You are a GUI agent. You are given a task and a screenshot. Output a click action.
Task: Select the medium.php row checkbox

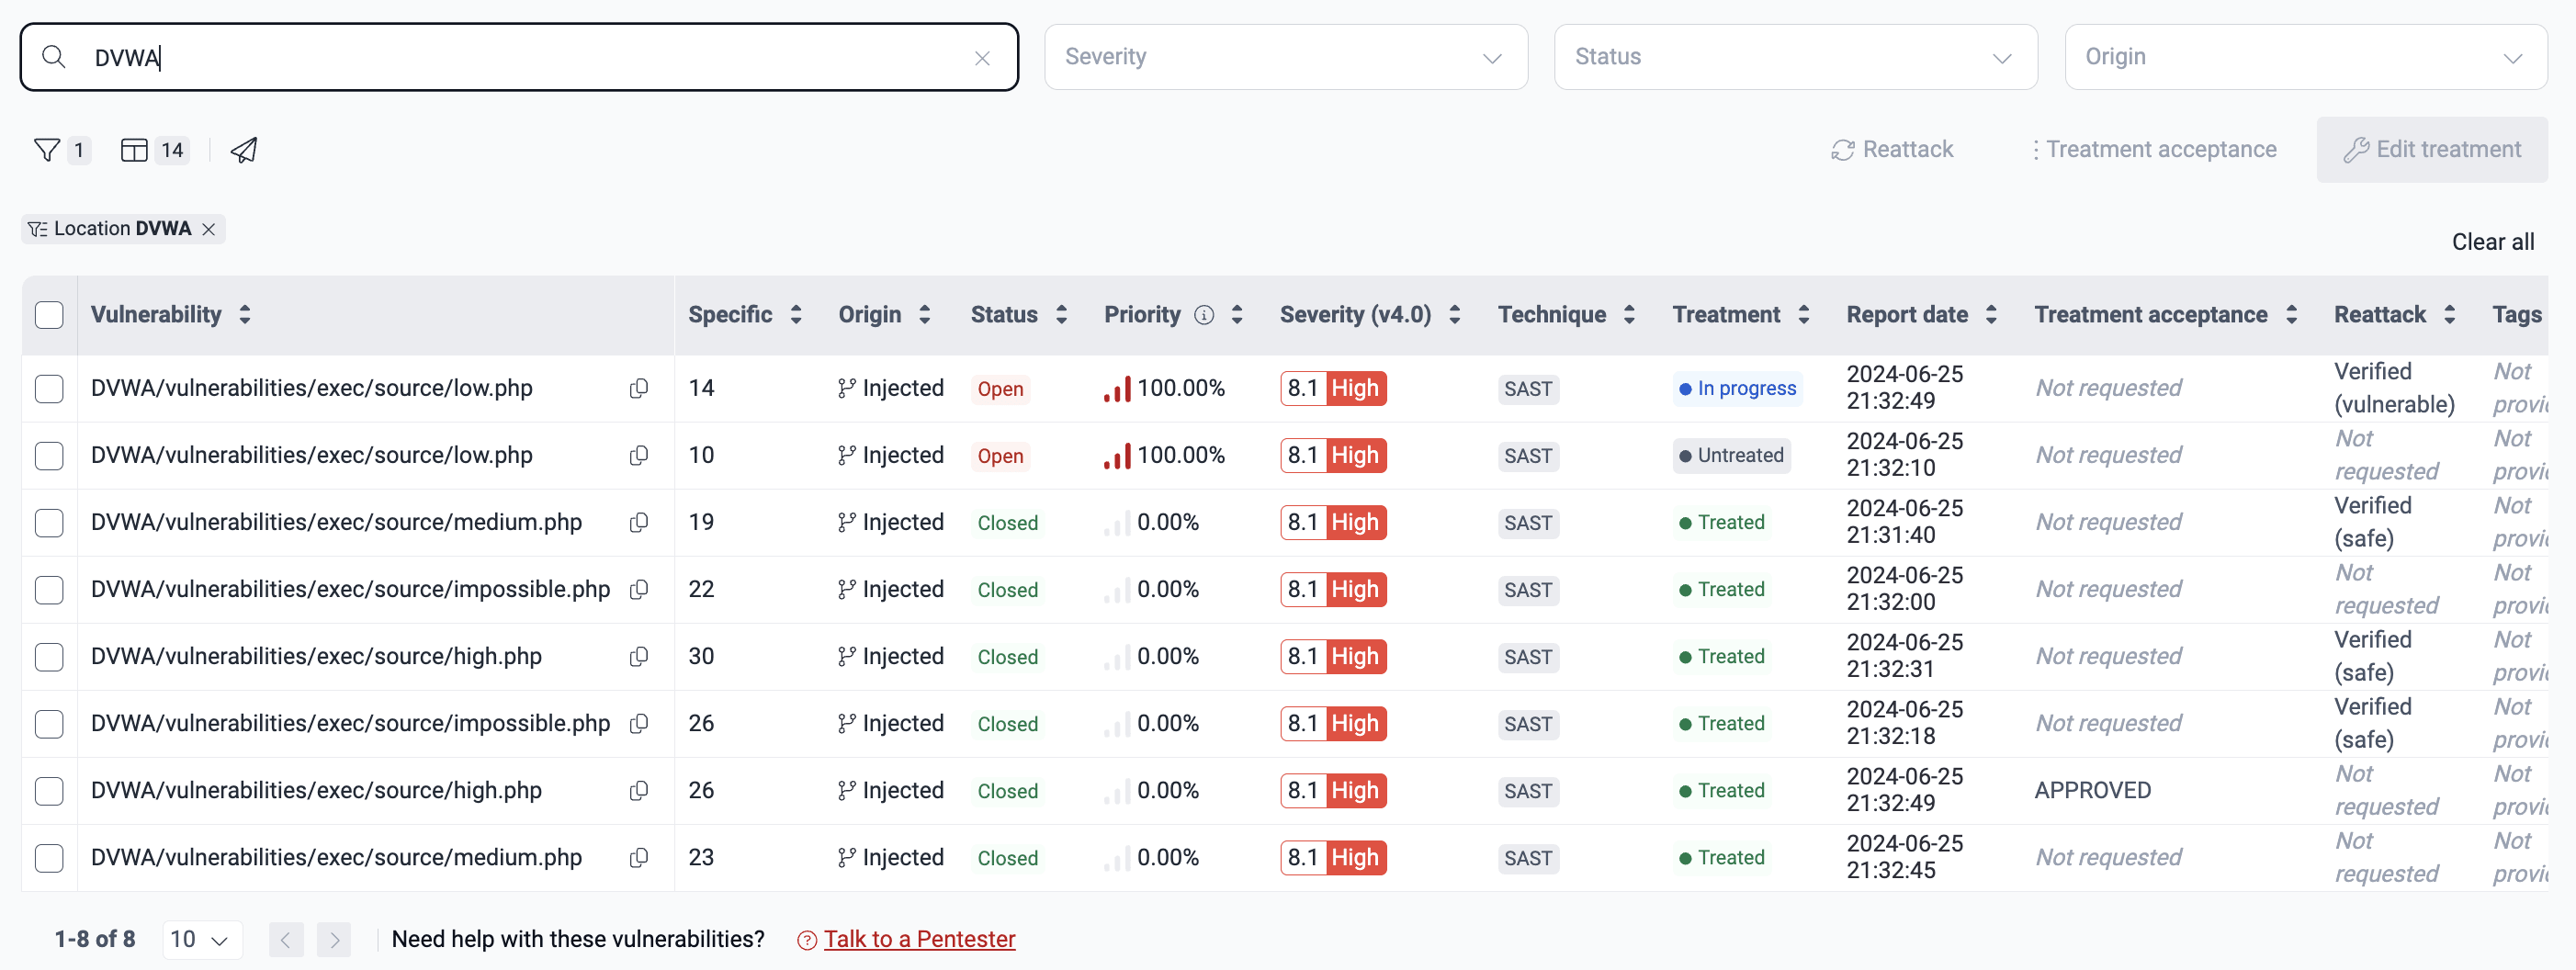click(x=48, y=522)
